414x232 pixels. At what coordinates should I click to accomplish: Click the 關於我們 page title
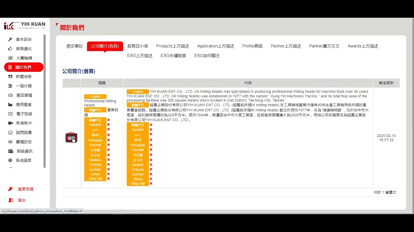click(72, 28)
